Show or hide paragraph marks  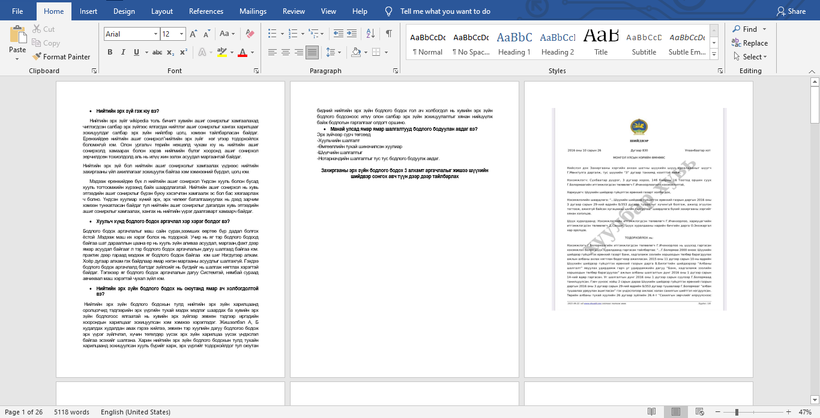(x=389, y=34)
